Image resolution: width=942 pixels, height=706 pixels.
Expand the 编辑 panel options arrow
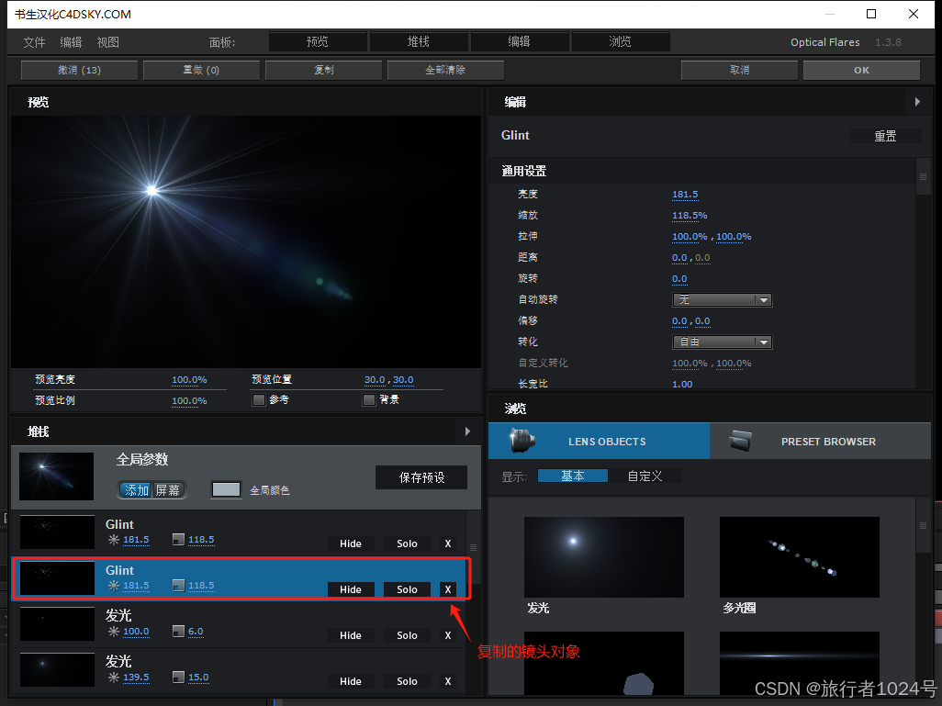pos(917,102)
